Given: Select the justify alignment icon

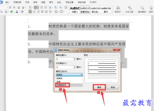Looking at the screenshot, I should tap(42, 12).
